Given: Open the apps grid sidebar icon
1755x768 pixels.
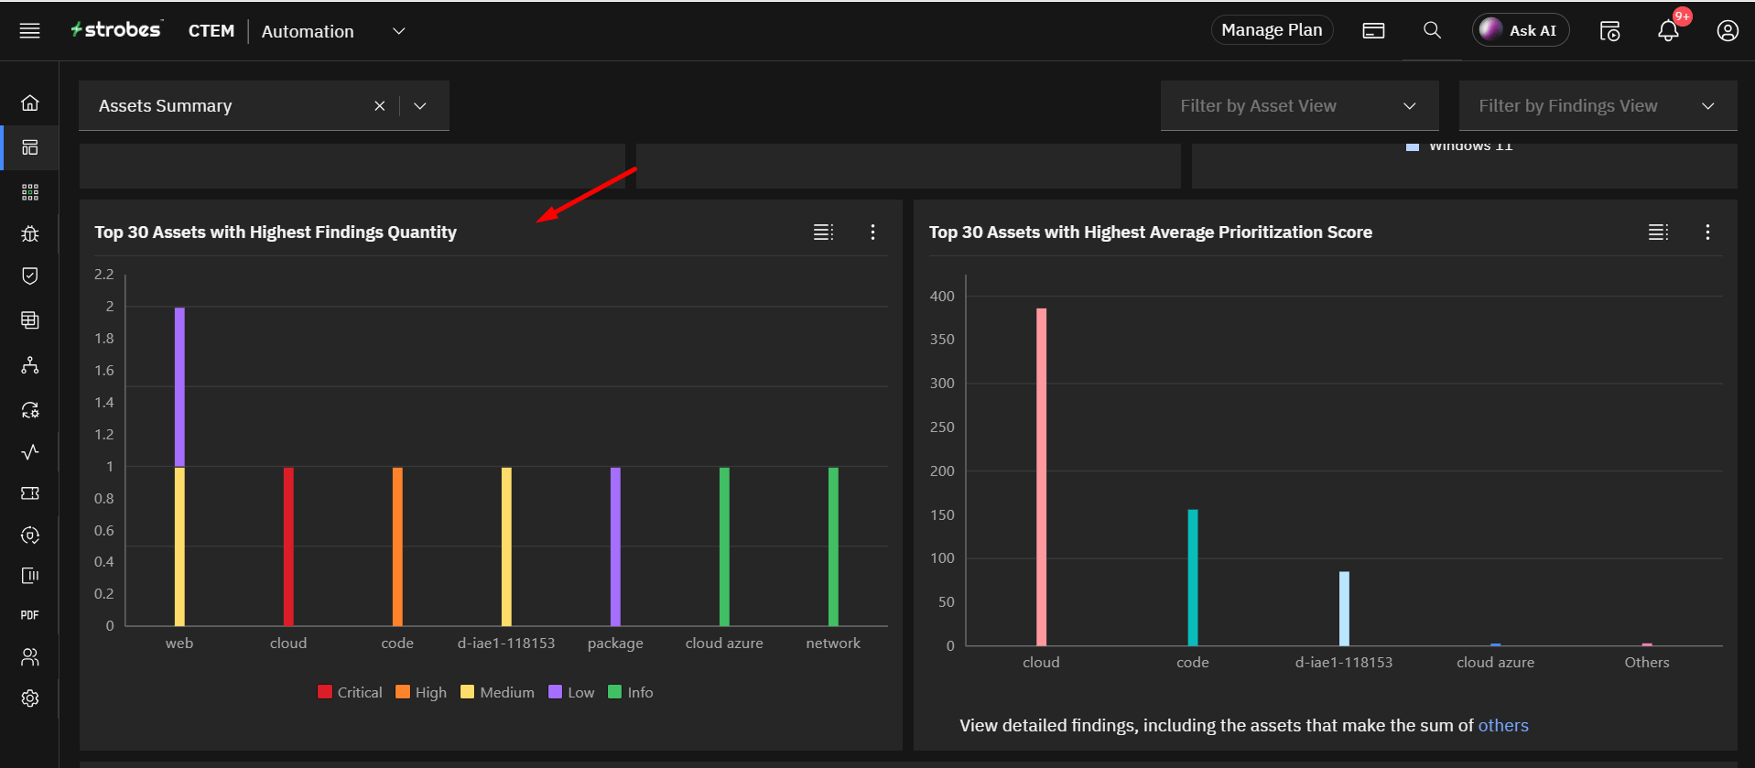Looking at the screenshot, I should click(30, 192).
